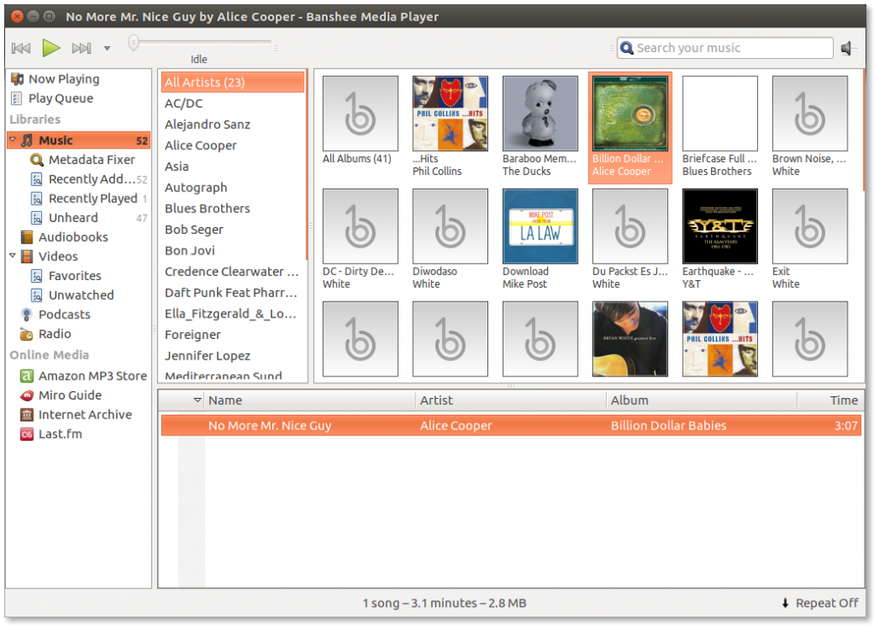Select track No More Mr. Nice Guy
The height and width of the screenshot is (625, 874).
coord(510,425)
